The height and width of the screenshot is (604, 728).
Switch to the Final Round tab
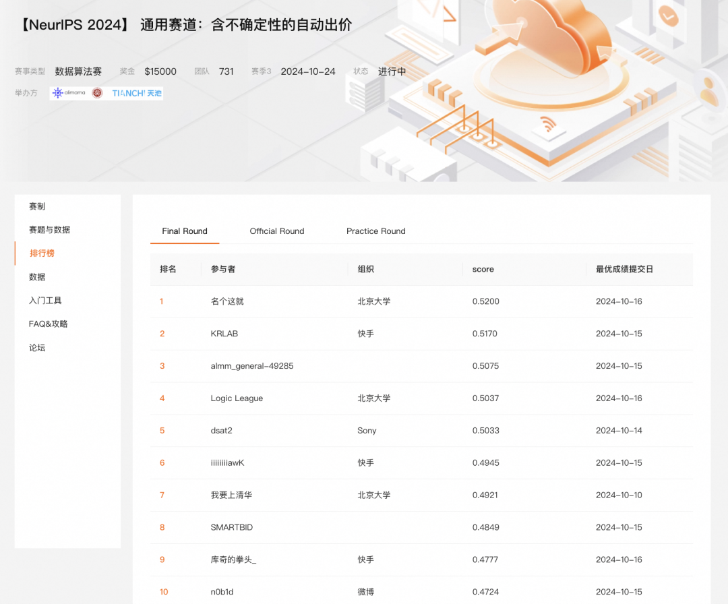tap(185, 231)
